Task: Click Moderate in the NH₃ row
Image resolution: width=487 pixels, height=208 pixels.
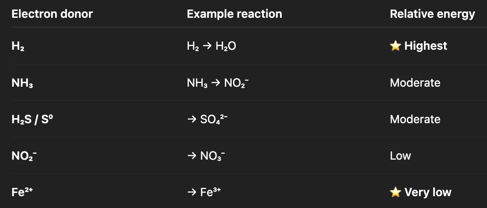Action: pos(415,83)
